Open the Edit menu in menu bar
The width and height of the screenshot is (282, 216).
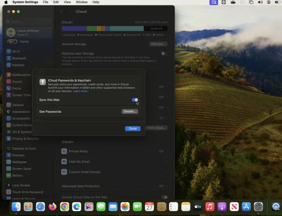[56, 2]
